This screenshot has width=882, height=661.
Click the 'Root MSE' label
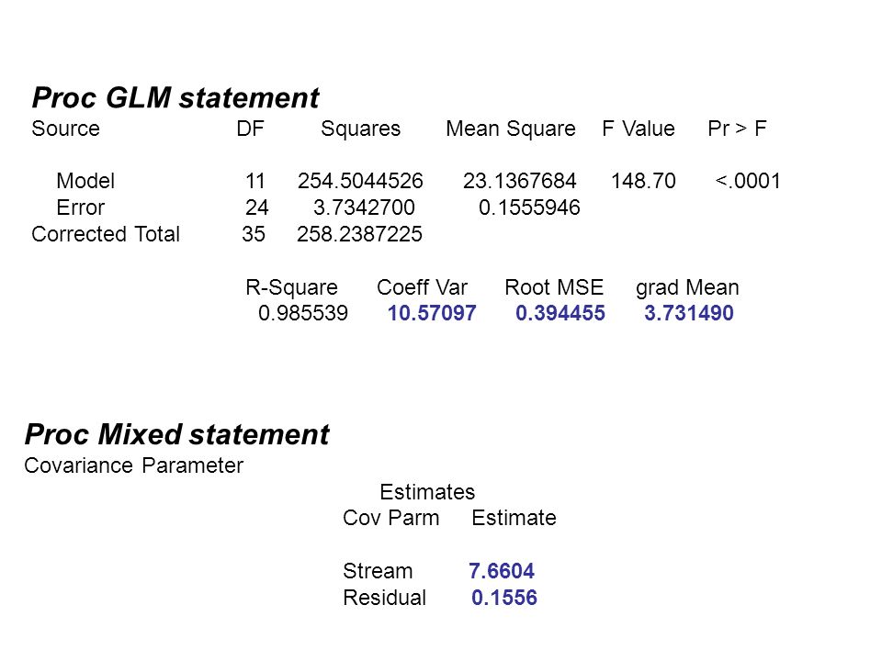pos(554,287)
